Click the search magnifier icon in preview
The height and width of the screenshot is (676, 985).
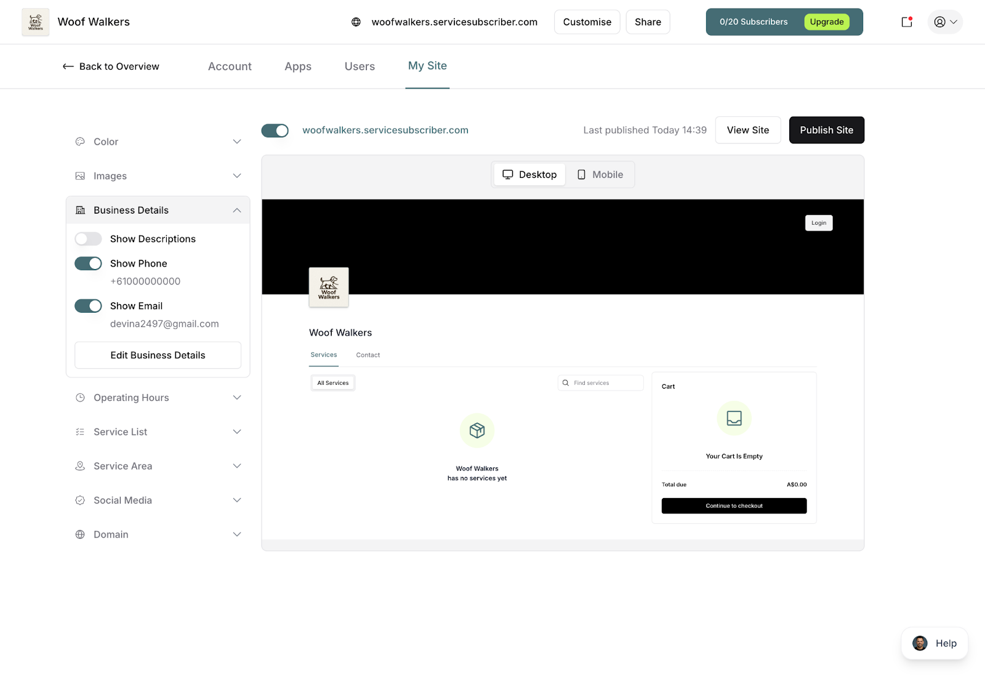click(x=566, y=383)
